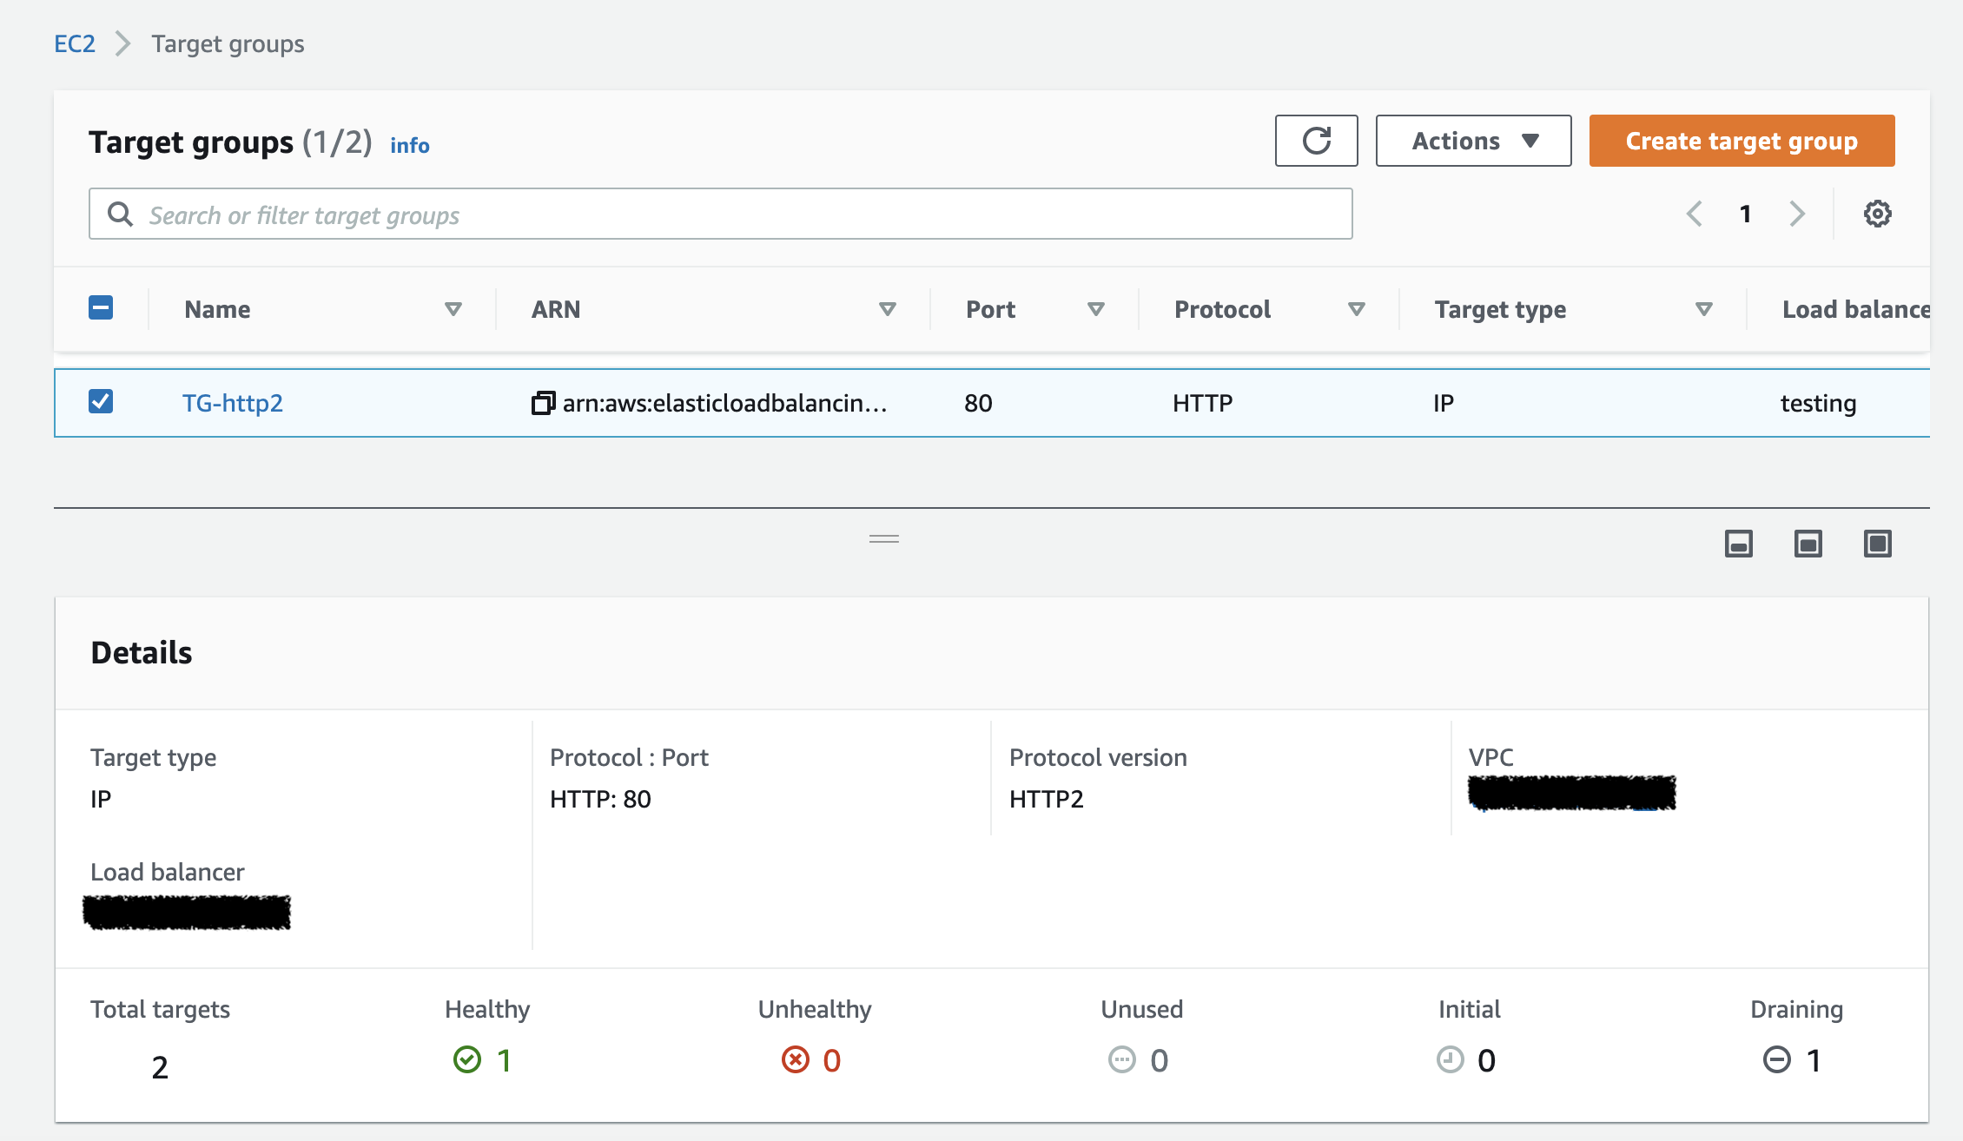This screenshot has height=1141, width=1963.
Task: Click the magnifier icon in the search bar
Action: [120, 213]
